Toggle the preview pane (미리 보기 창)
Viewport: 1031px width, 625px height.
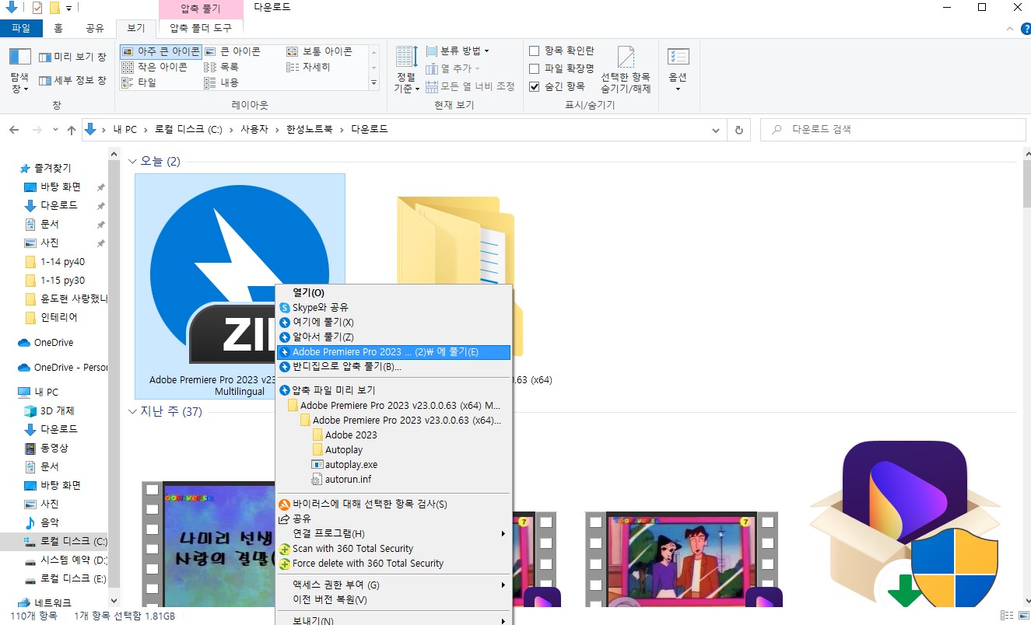pyautogui.click(x=72, y=58)
